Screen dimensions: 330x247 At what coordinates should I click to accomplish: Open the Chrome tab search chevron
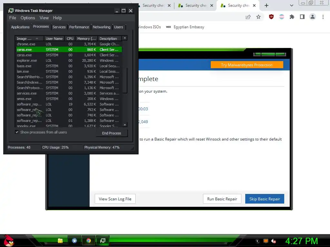(x=291, y=5)
